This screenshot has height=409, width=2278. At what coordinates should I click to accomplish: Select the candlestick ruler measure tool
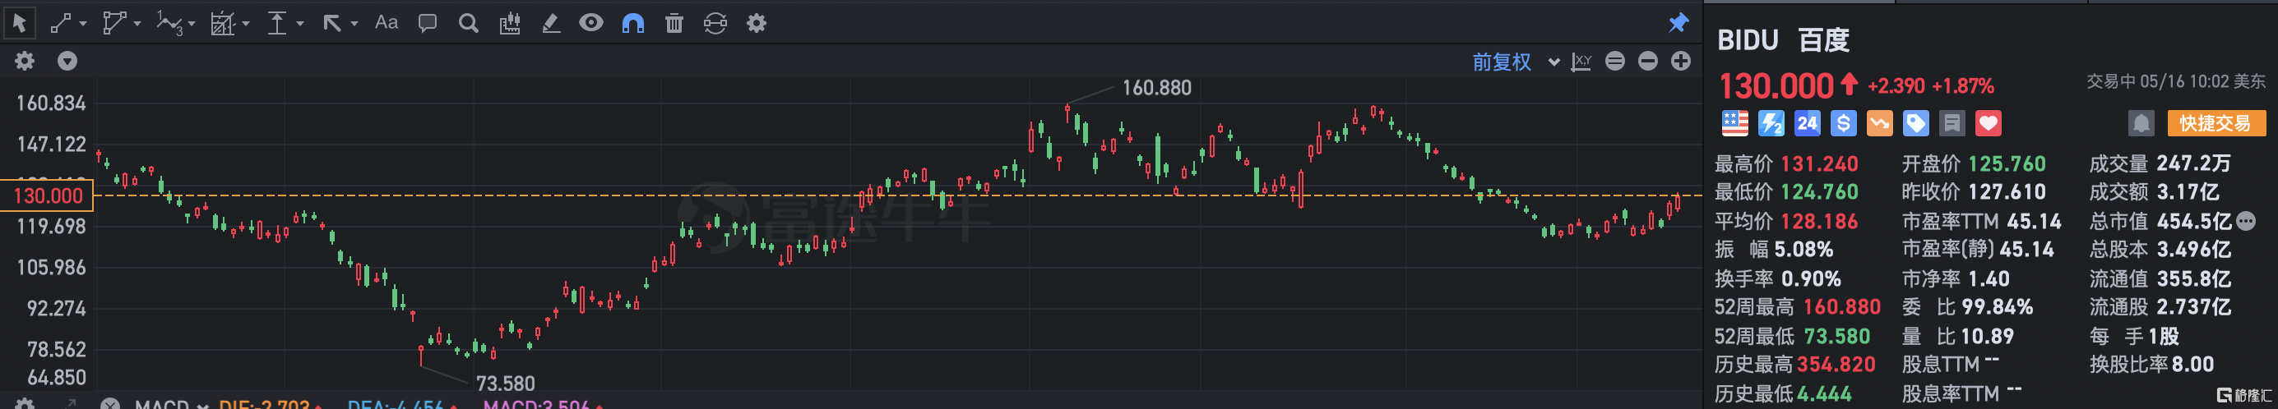click(x=509, y=23)
